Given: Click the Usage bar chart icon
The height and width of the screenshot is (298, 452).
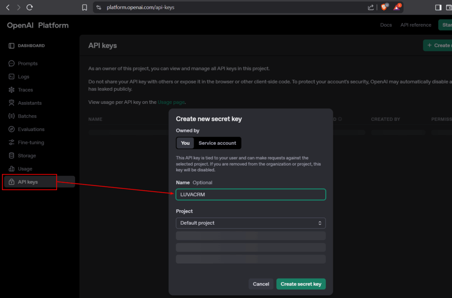Looking at the screenshot, I should (x=11, y=169).
